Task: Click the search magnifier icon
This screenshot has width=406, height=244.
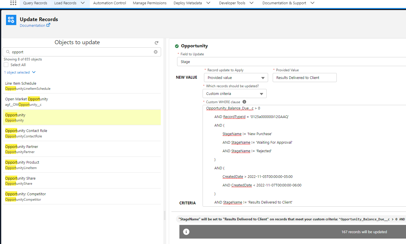Action: pyautogui.click(x=8, y=52)
